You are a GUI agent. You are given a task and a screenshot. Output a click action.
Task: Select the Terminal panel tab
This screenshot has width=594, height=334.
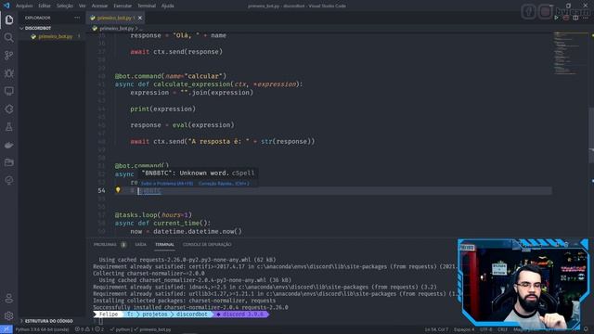164,245
